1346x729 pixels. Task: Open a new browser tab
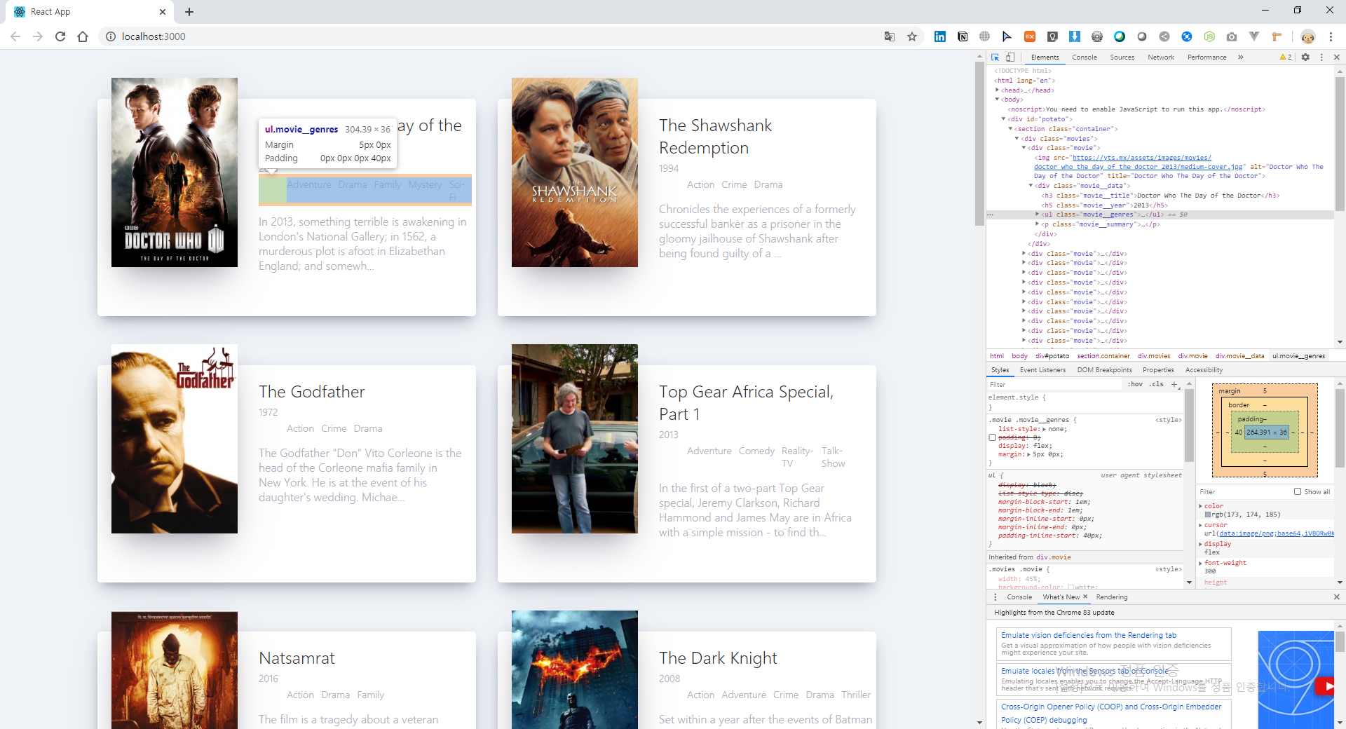[x=189, y=12]
